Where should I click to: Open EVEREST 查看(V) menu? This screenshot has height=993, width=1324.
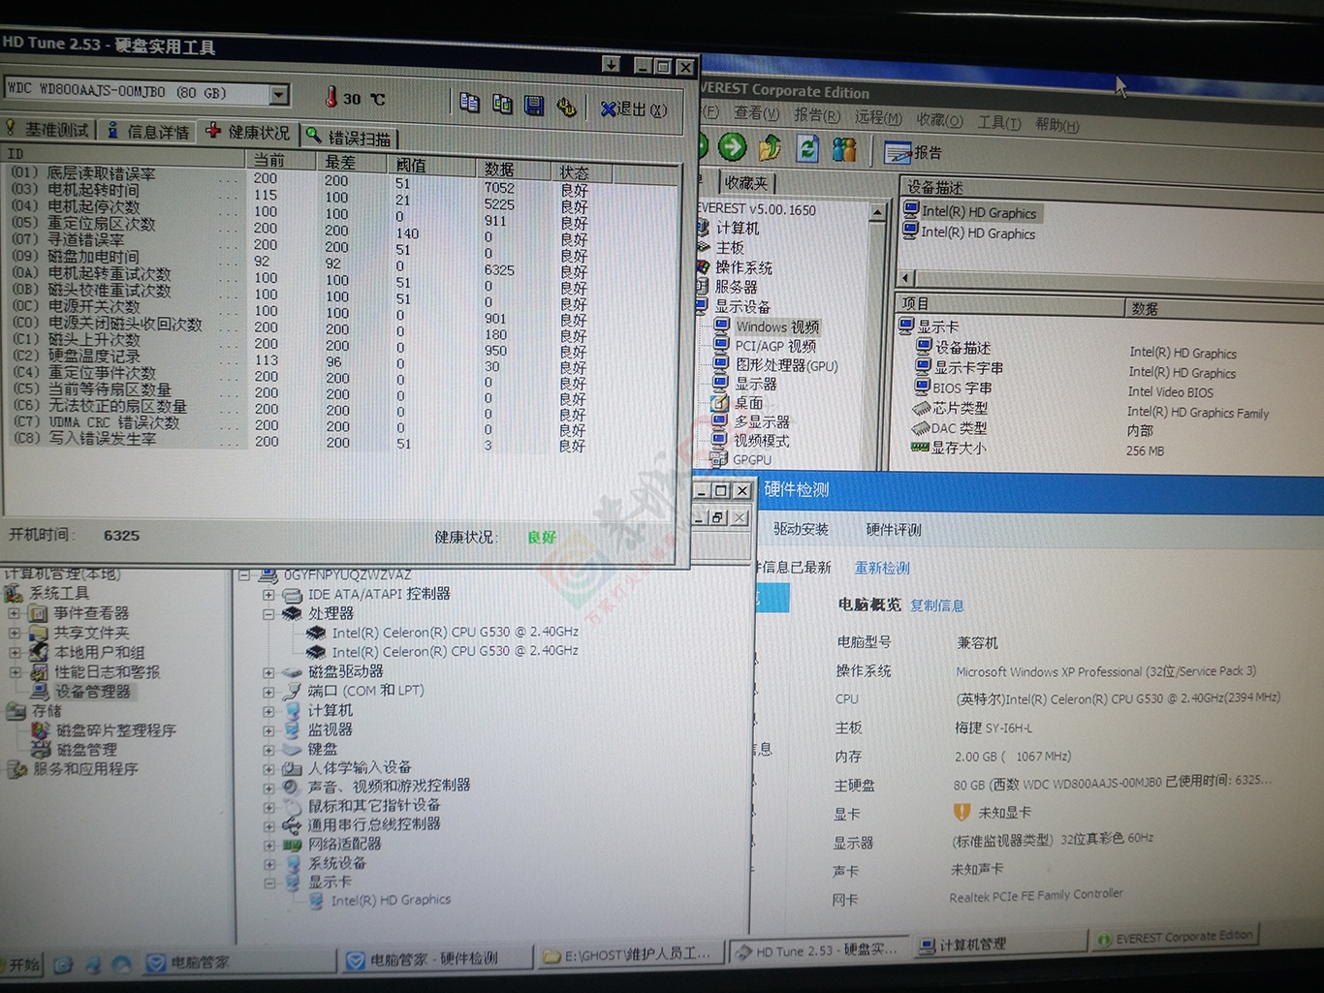point(756,113)
